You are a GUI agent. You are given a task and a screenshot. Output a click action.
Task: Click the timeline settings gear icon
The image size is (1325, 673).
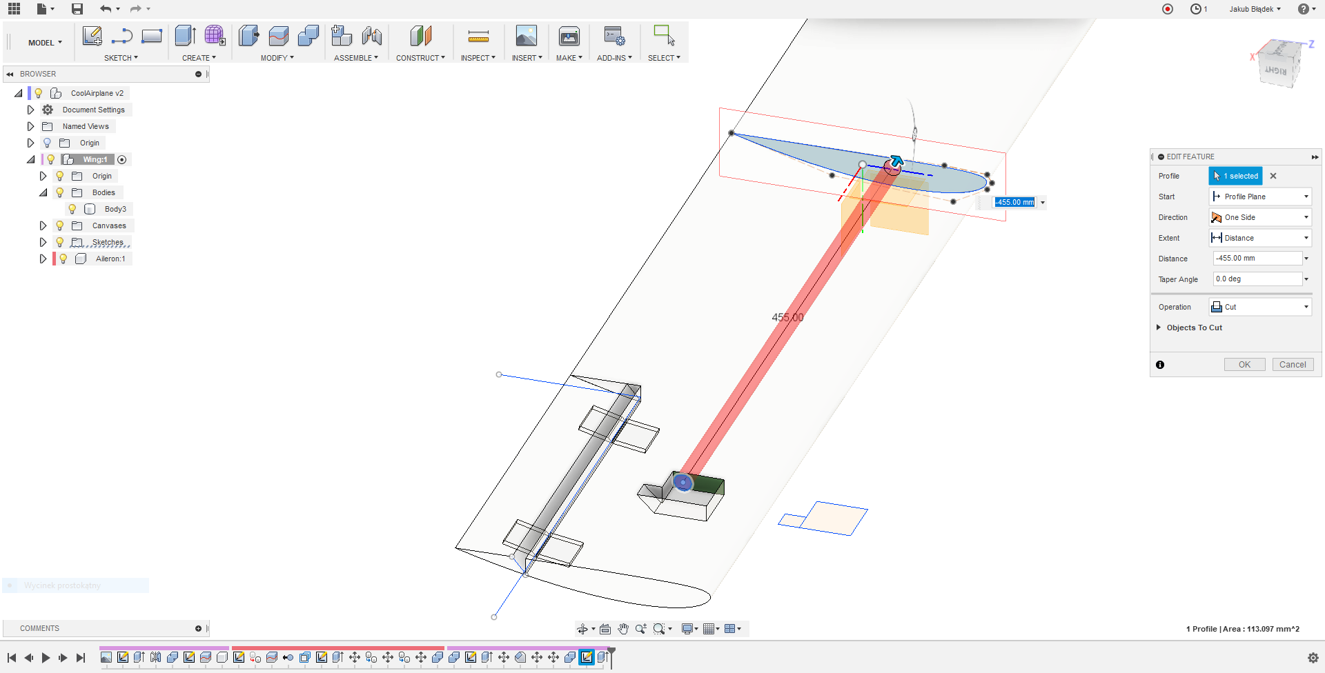tap(1313, 658)
